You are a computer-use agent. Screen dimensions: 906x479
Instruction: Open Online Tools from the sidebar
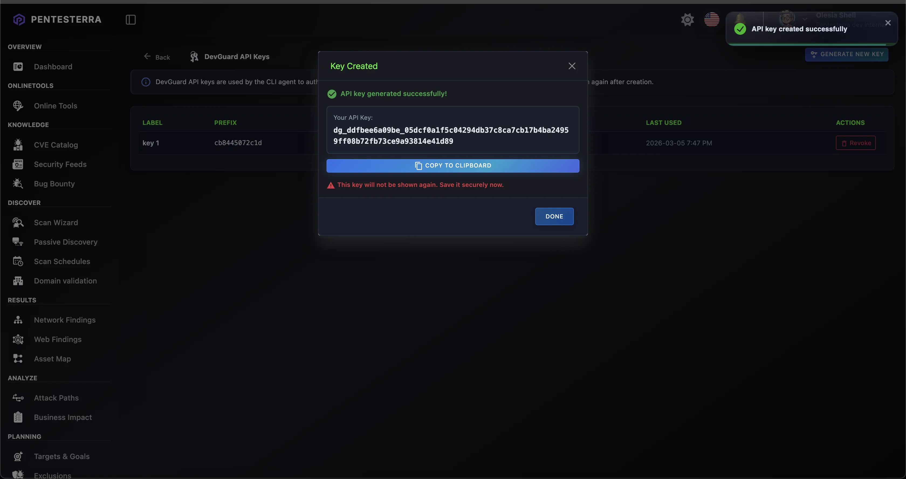[x=56, y=106]
